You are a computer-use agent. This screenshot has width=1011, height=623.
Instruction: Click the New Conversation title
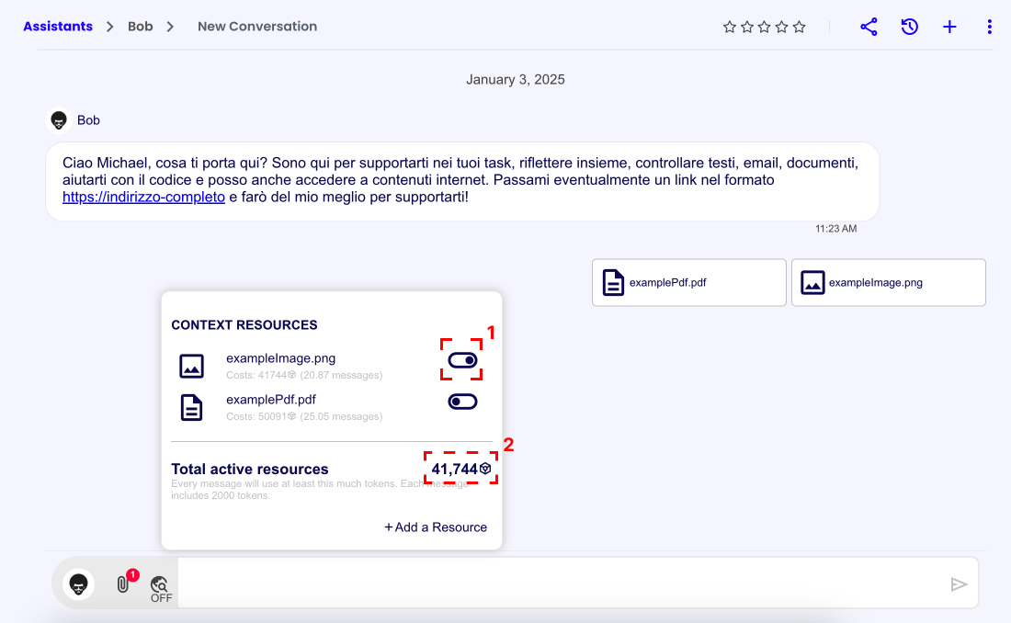(x=257, y=27)
